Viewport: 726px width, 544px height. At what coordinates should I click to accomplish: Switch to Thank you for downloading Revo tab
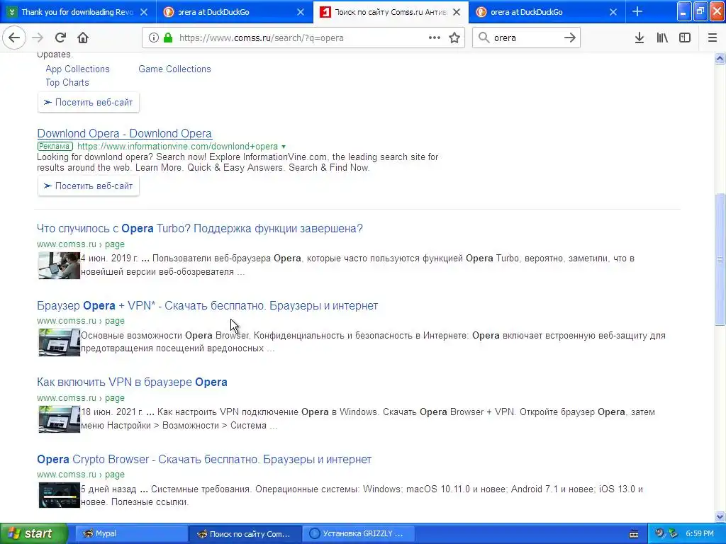pyautogui.click(x=79, y=12)
